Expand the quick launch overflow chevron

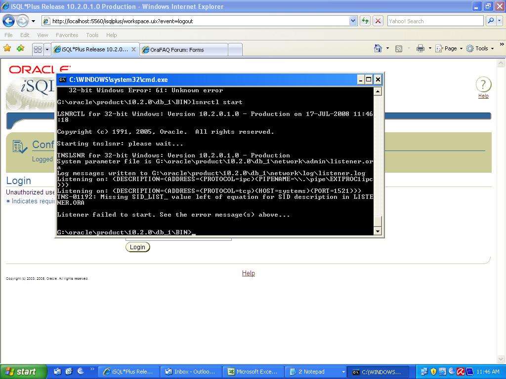pos(92,369)
